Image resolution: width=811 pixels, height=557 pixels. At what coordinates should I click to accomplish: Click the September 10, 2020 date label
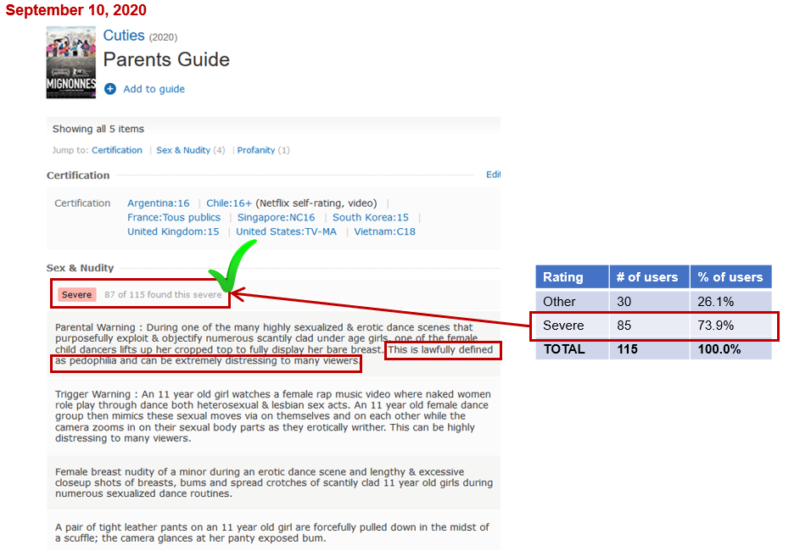coord(76,10)
